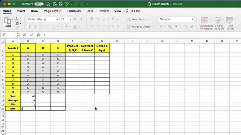
Task: Confirm formula entry with green checkmark
Action: click(31, 35)
